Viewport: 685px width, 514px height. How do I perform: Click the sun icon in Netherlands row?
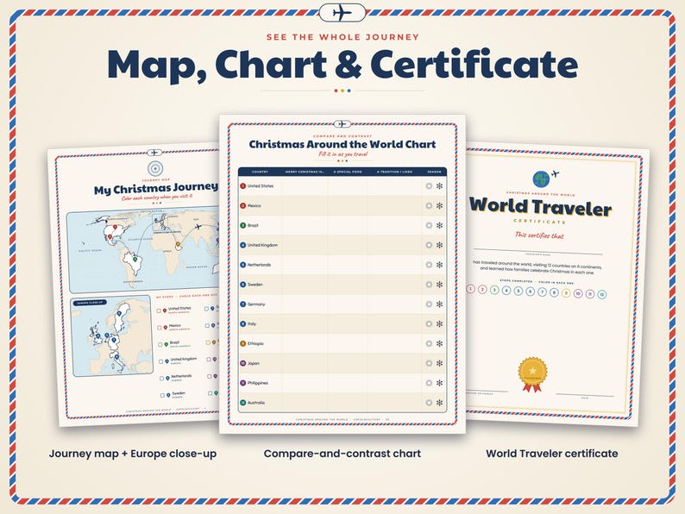click(x=429, y=265)
